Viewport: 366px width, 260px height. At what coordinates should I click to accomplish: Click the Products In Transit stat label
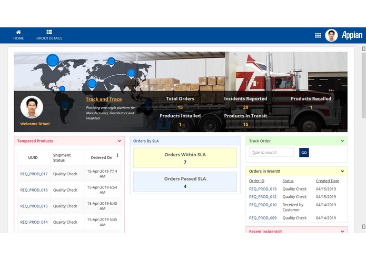[x=245, y=116]
